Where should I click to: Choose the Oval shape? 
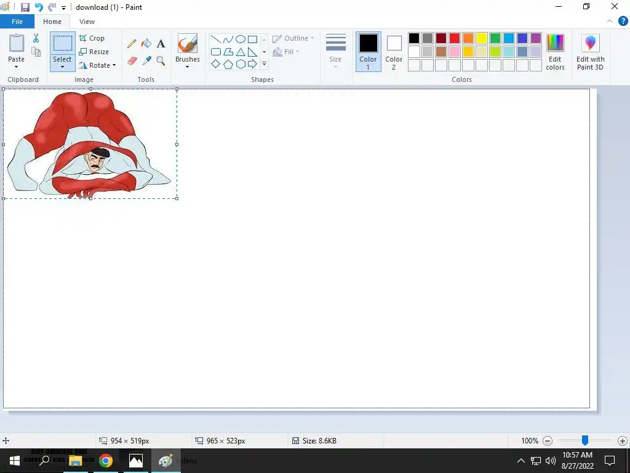point(241,39)
